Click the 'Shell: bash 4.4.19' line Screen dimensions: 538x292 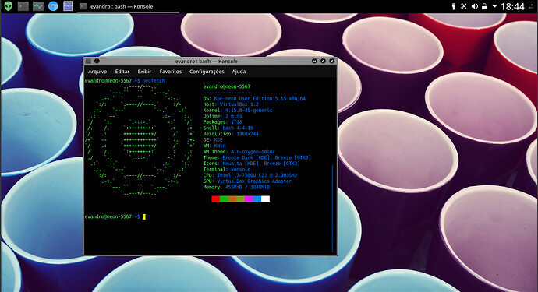(x=228, y=128)
